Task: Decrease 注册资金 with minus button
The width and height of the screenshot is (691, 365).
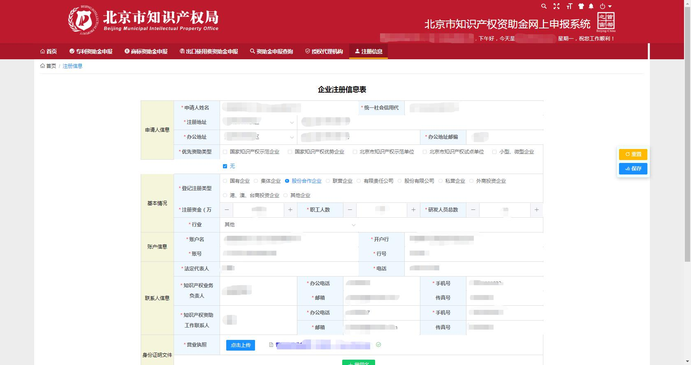Action: (227, 210)
